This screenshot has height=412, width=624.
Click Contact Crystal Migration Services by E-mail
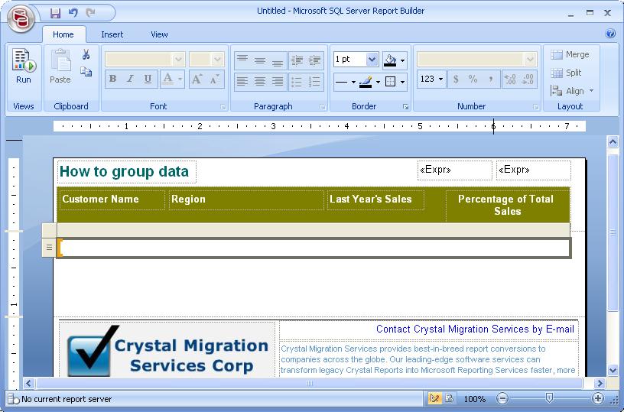(475, 329)
